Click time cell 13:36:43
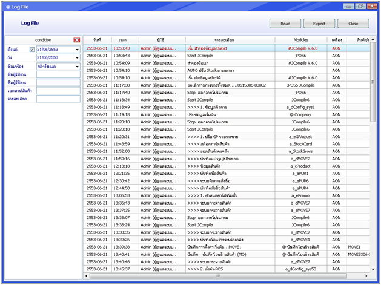Viewport: 381px width, 285px height. pos(125,203)
